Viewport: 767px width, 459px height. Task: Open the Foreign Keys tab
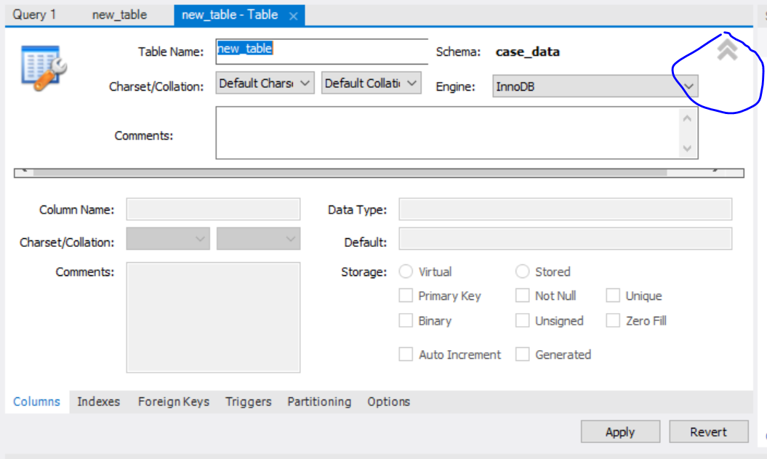click(x=173, y=402)
